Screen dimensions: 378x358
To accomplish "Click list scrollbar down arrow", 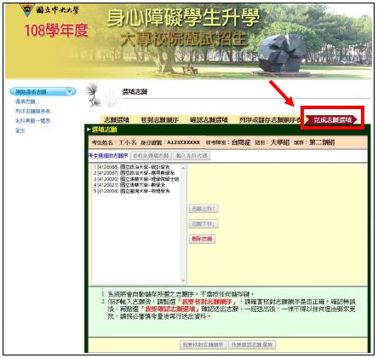I will click(183, 280).
